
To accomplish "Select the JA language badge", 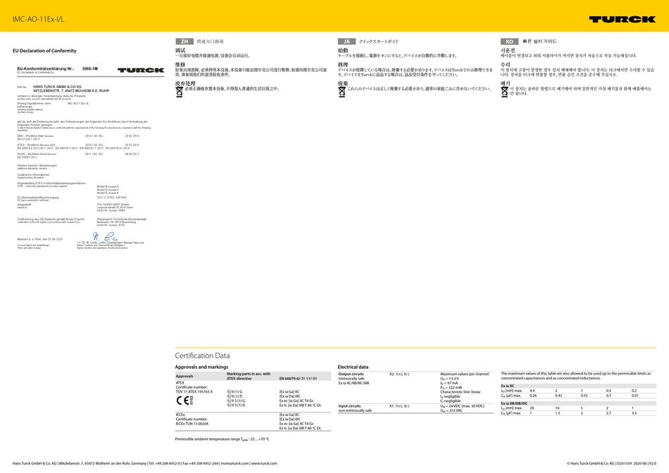I will pos(346,42).
